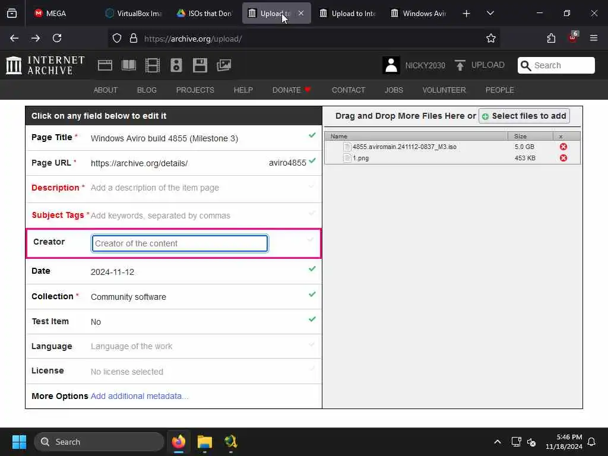Open the PROJECTS nav link
The height and width of the screenshot is (456, 608).
(x=195, y=90)
